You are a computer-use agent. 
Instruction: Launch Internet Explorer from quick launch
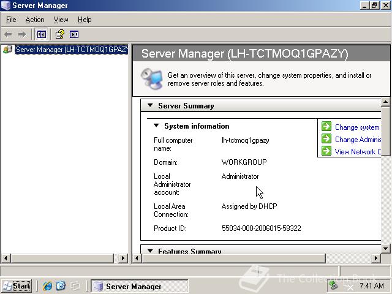coord(48,285)
